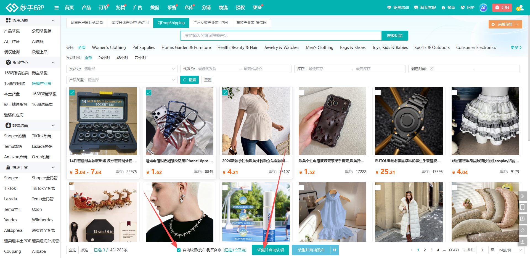Viewport: 530px width, 258px height.
Task: Open the AI assistant round icon
Action: 483,8
